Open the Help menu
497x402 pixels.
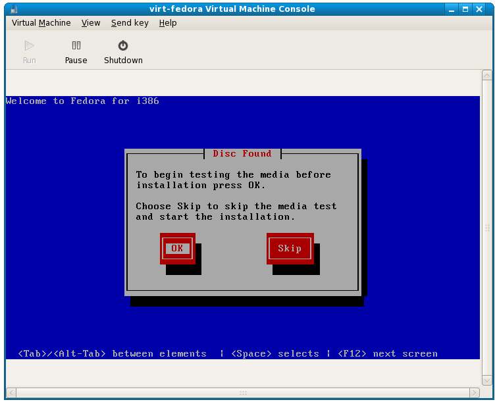click(x=168, y=23)
